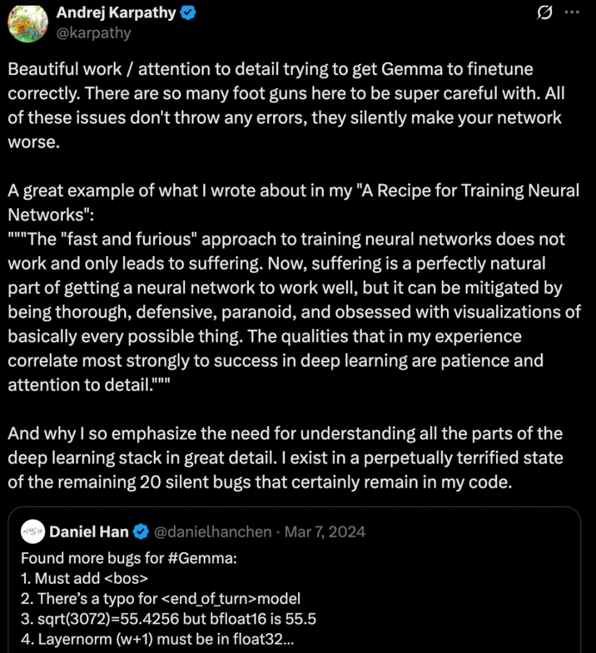Screen dimensions: 596x653
Task: Click verified badge beside Andrej Karpathy
Action: (188, 12)
